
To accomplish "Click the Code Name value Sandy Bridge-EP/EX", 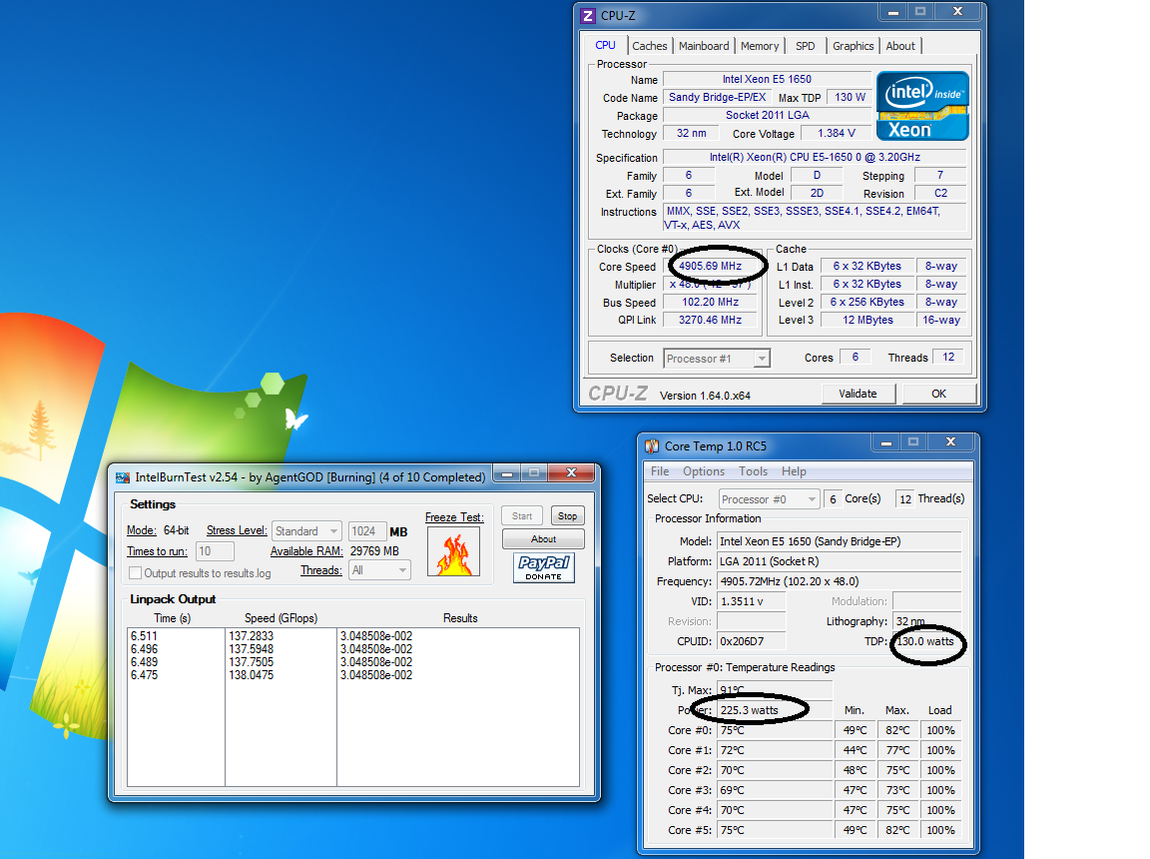I will (718, 97).
